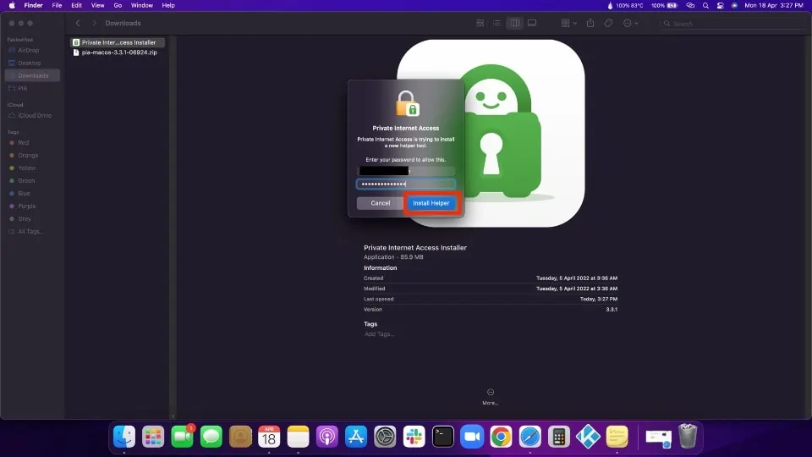Open the Apple menu

12,5
